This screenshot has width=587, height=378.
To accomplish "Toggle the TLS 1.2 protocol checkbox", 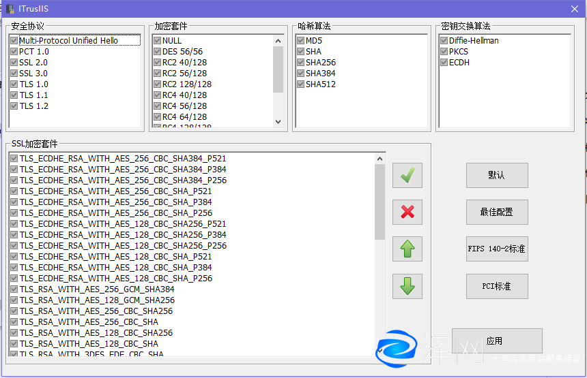I will (x=14, y=106).
